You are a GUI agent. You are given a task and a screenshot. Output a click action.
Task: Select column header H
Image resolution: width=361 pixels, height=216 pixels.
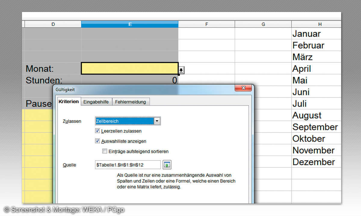pyautogui.click(x=316, y=24)
